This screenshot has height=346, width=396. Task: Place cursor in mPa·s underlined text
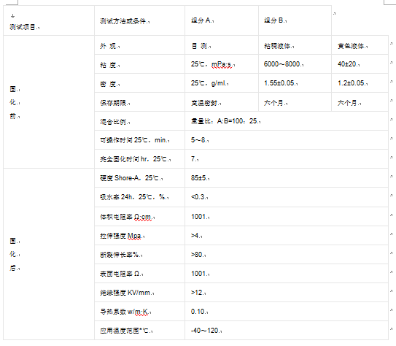click(222, 64)
